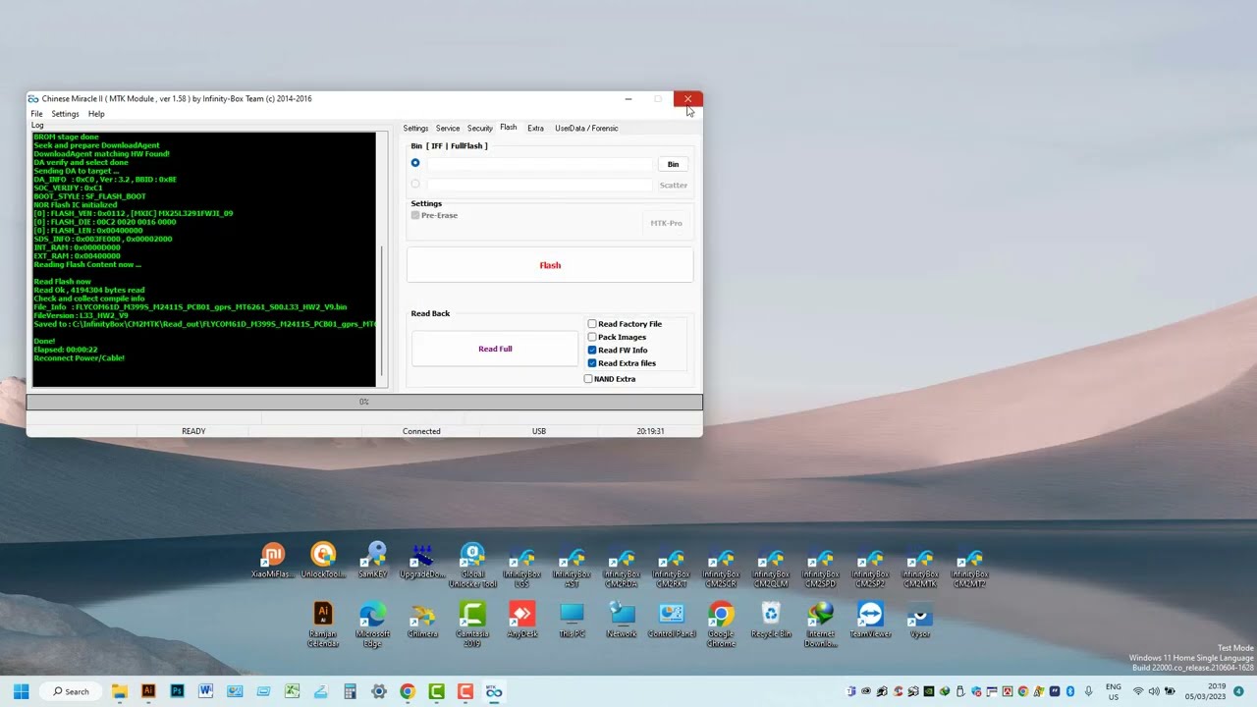The height and width of the screenshot is (707, 1257).
Task: Click the Bin browse button
Action: pyautogui.click(x=673, y=164)
